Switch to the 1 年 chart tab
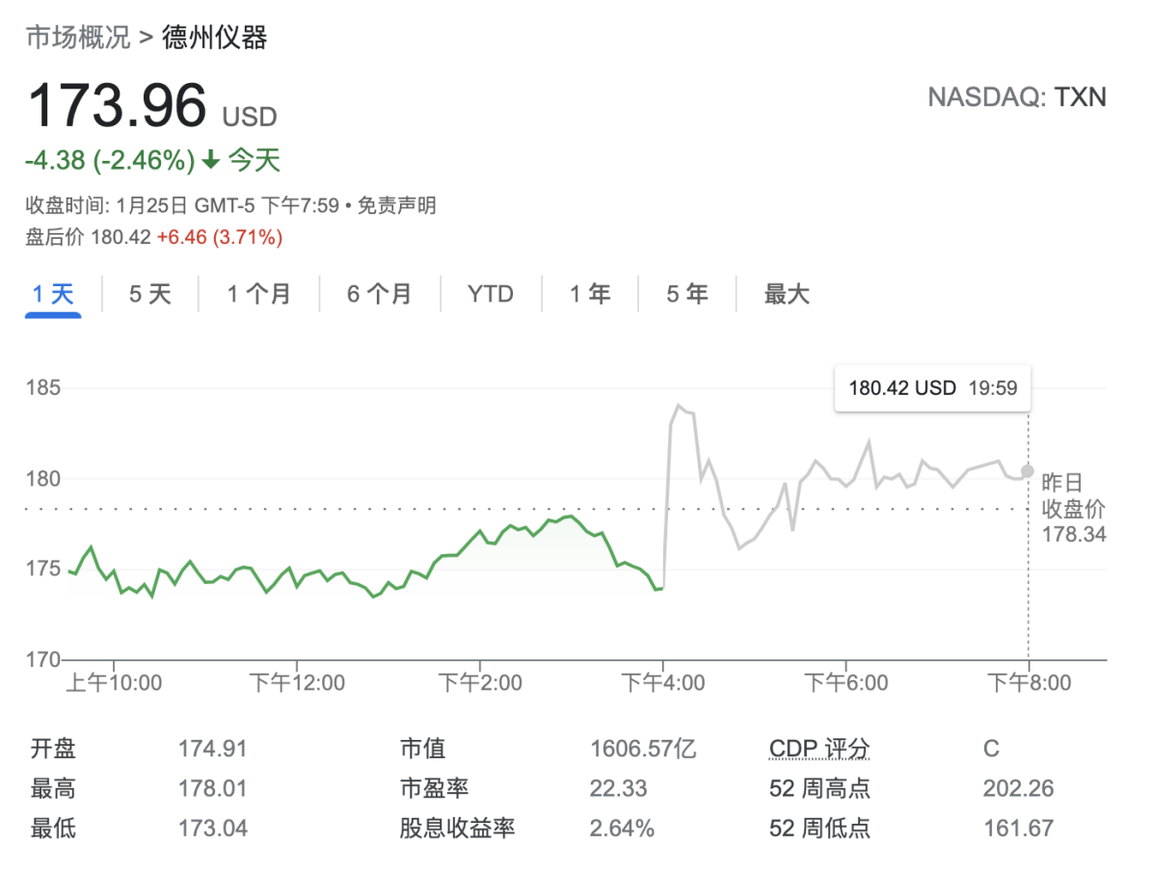Screen dimensions: 1152x871 [590, 295]
